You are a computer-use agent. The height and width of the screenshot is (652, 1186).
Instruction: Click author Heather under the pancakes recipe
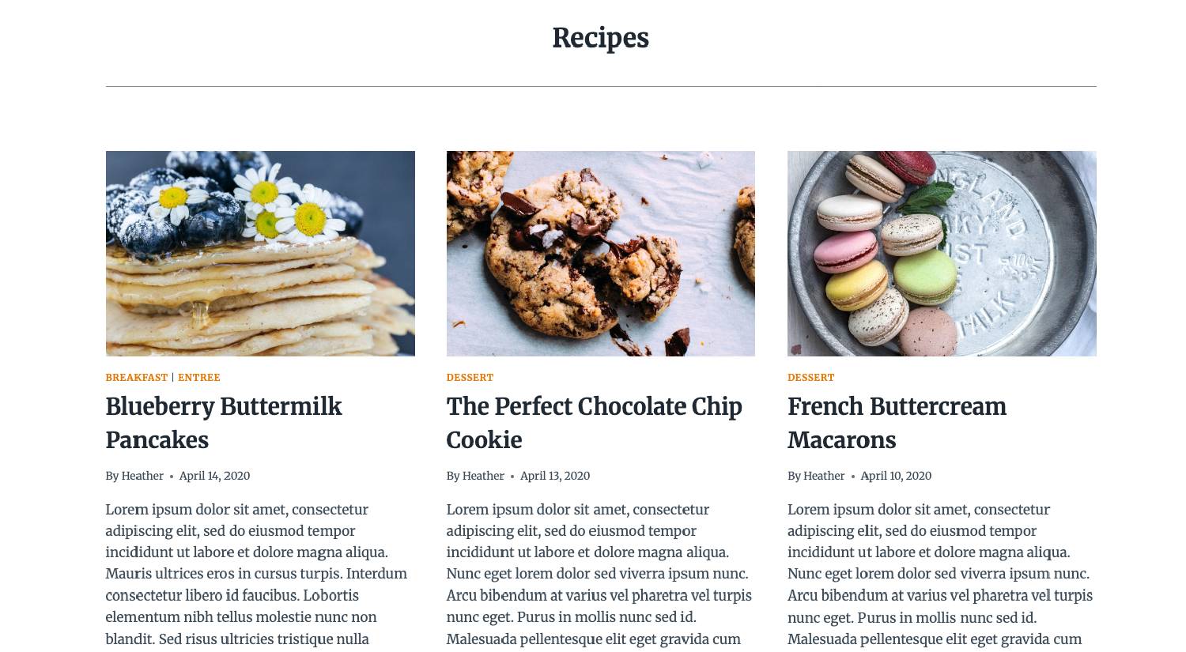coord(142,476)
